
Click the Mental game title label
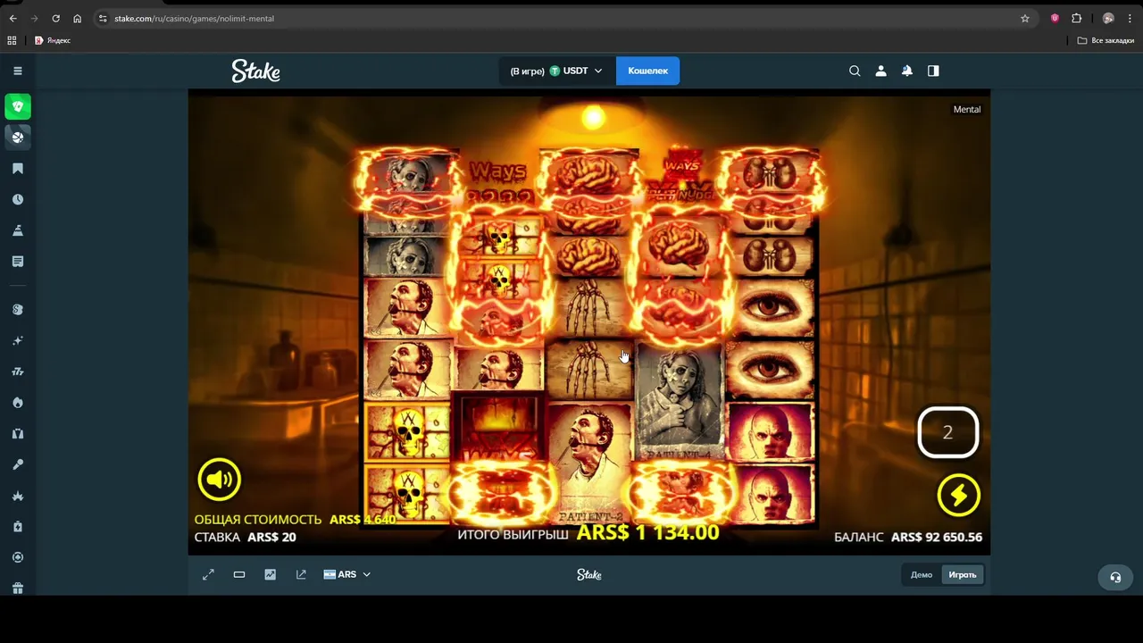[967, 109]
